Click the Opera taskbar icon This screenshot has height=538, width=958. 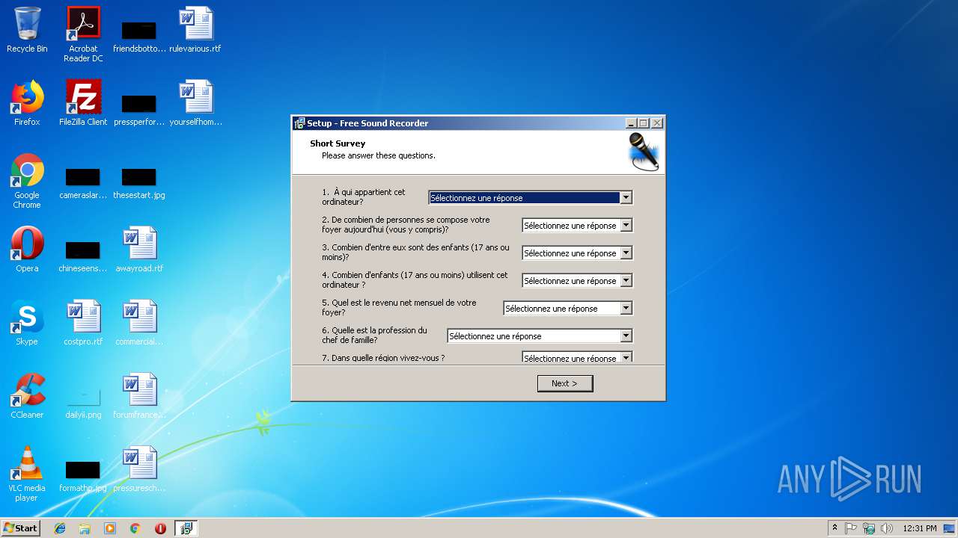[x=160, y=528]
